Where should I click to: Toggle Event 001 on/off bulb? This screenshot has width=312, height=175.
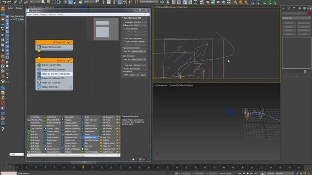(68, 60)
